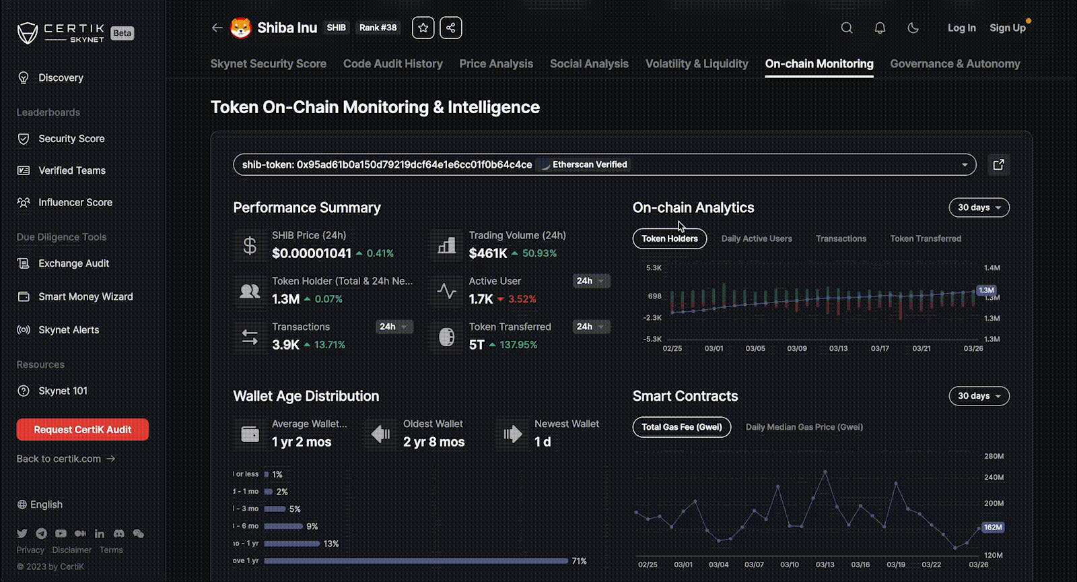This screenshot has height=582, width=1077.
Task: Select the Daily Active Users chart option
Action: [x=757, y=238]
